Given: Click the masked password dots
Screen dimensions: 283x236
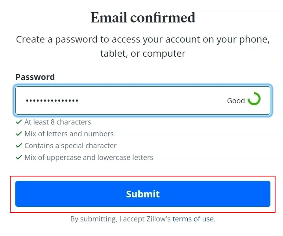Looking at the screenshot, I should point(52,101).
